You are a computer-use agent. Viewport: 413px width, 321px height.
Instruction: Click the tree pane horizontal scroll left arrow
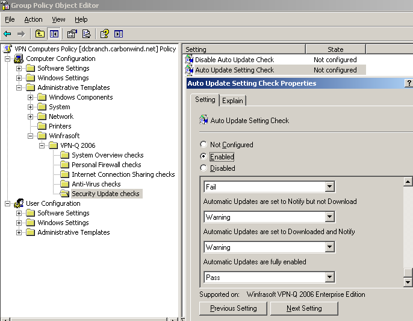point(5,319)
